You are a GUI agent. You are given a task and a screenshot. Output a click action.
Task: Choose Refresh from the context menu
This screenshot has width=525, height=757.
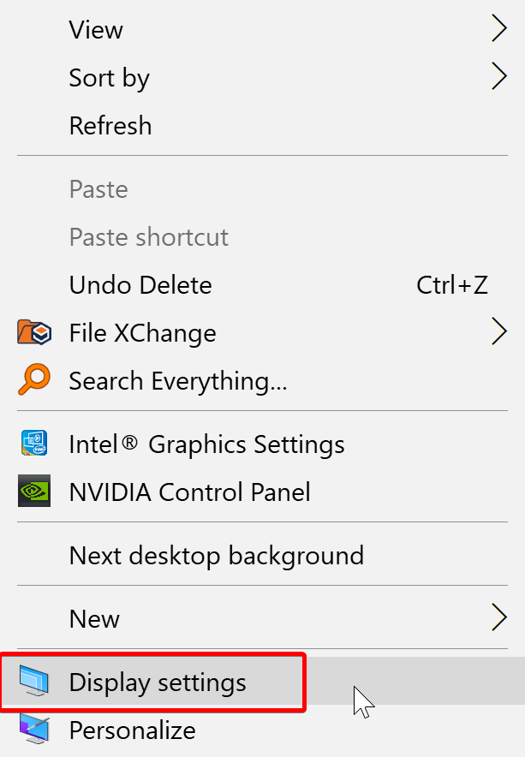(110, 126)
